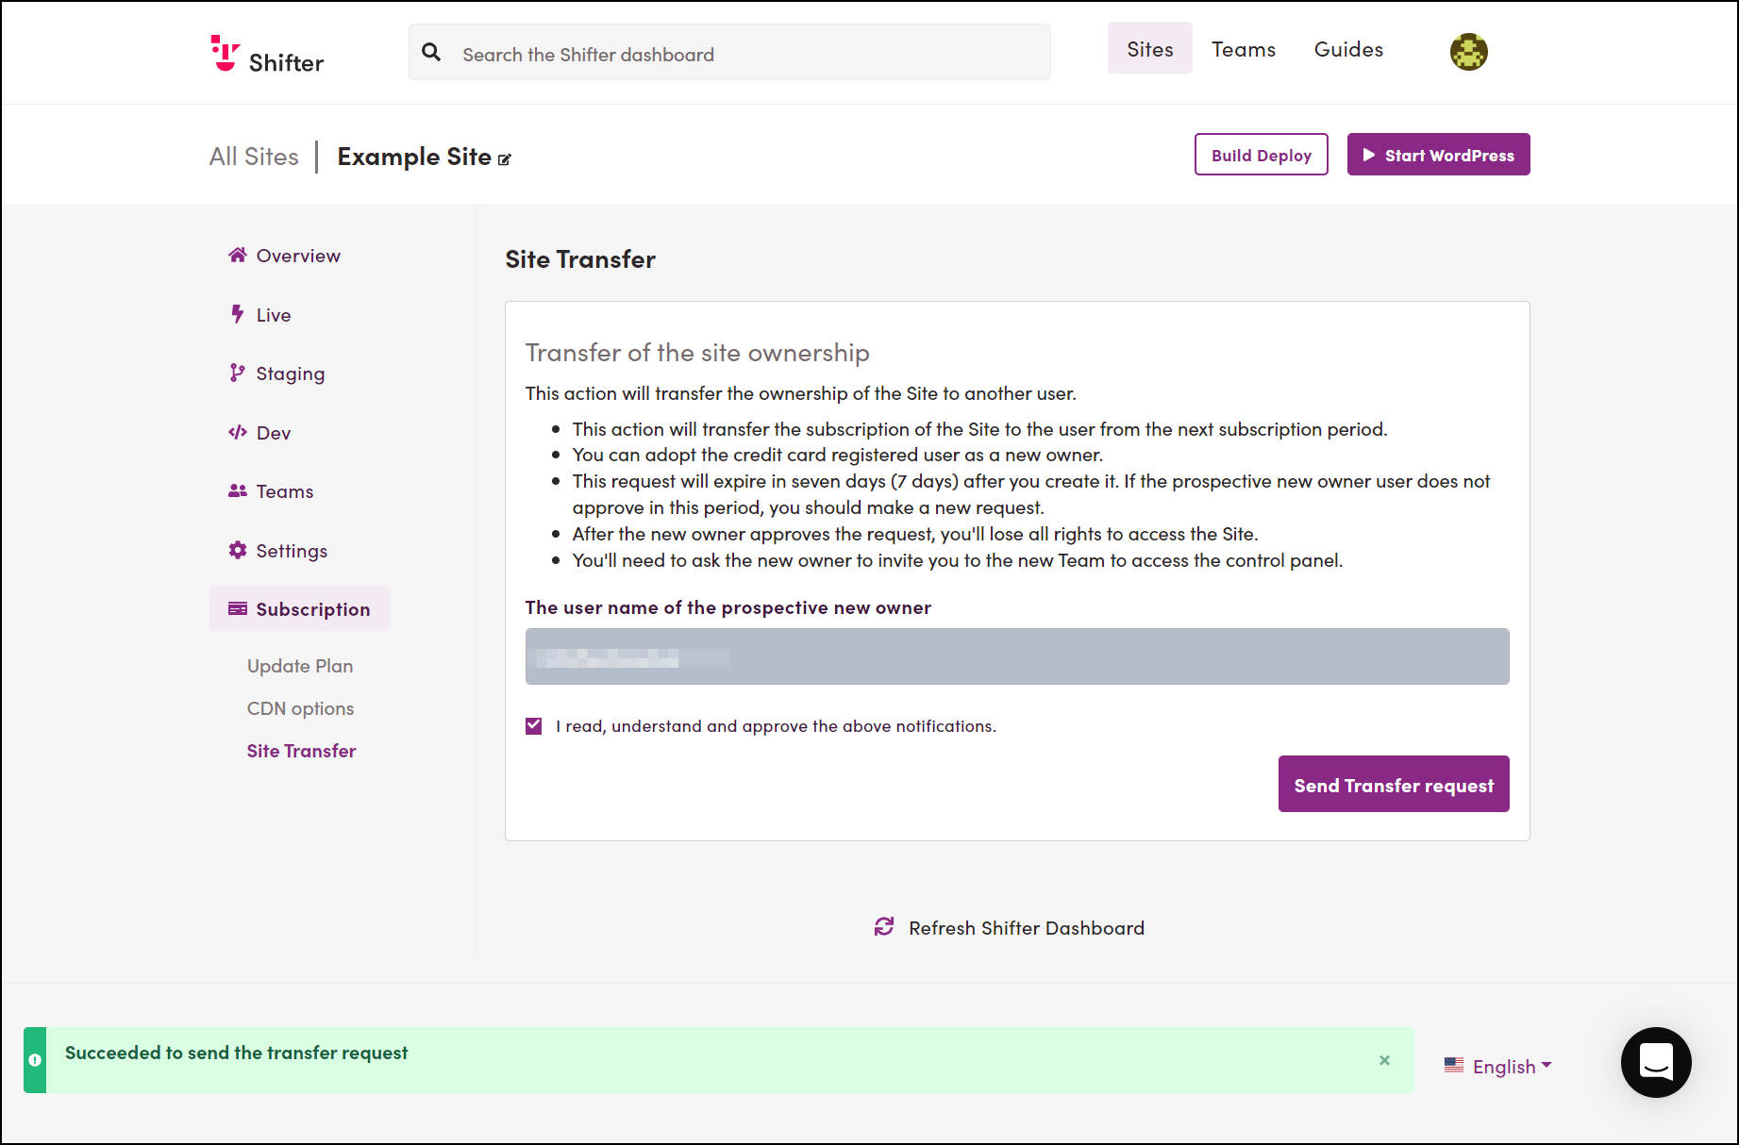Focus the dashboard search field

[x=729, y=52]
